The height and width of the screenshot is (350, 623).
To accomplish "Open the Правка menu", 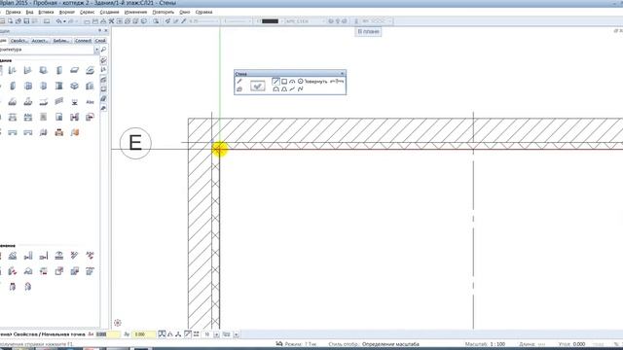I will coord(13,13).
